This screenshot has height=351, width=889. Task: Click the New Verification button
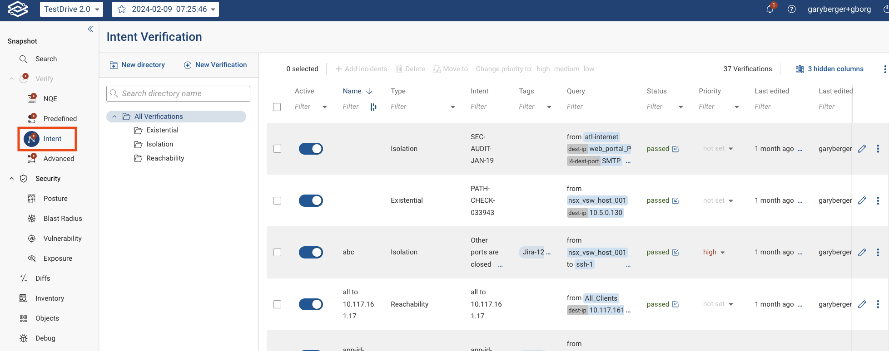click(215, 65)
